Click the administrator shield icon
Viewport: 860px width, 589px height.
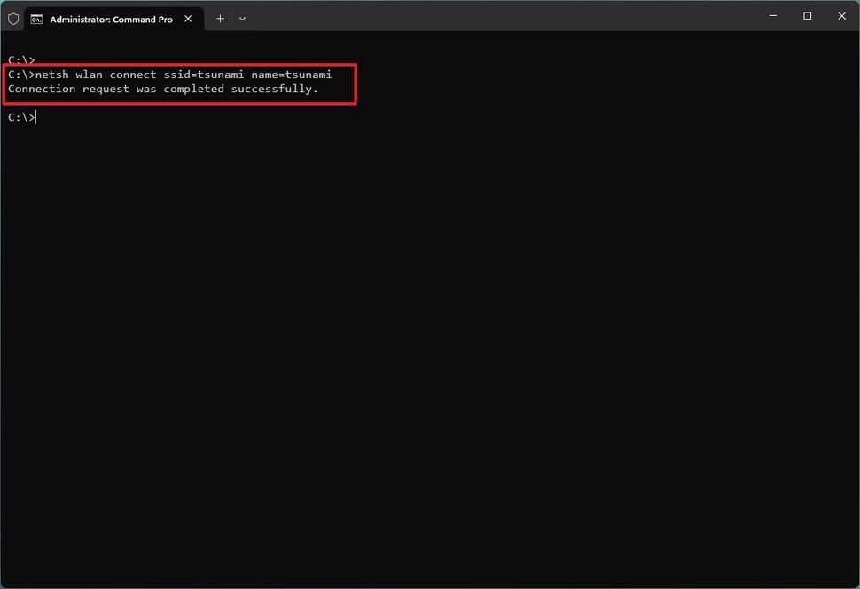(13, 18)
